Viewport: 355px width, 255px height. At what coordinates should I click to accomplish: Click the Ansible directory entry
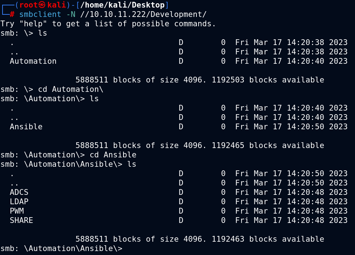pos(26,127)
